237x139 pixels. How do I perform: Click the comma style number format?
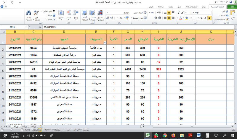point(117,18)
